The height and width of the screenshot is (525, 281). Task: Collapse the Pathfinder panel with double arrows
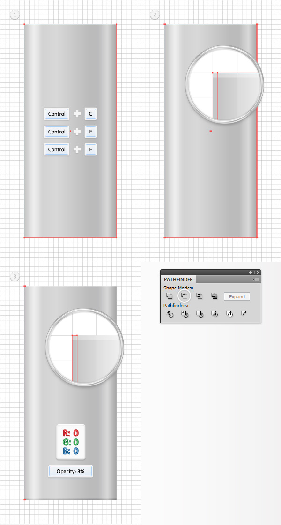(x=251, y=272)
